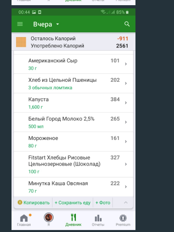Tap the search magnifier icon
The image size is (174, 232).
click(x=127, y=24)
